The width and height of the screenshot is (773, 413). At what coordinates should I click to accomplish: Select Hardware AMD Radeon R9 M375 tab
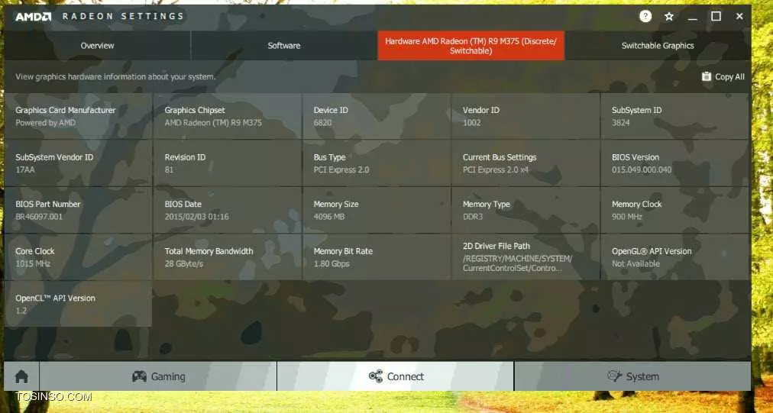click(x=471, y=45)
